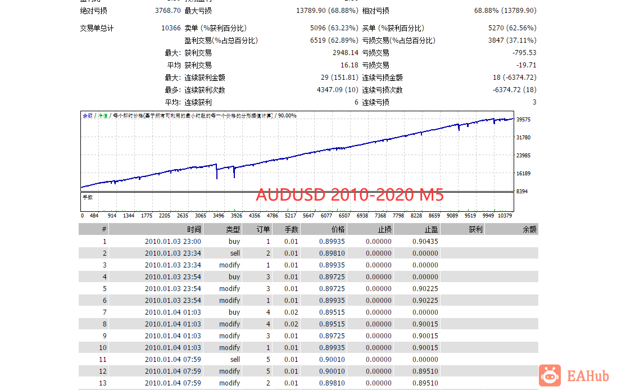Select the 最大亏损 value 13789.90 (68.88%)

(328, 11)
